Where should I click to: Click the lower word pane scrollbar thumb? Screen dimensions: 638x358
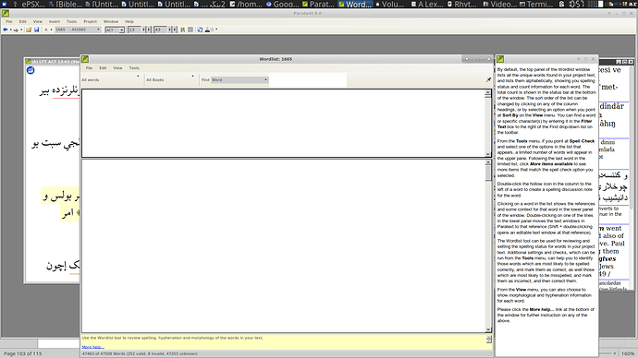tap(488, 173)
